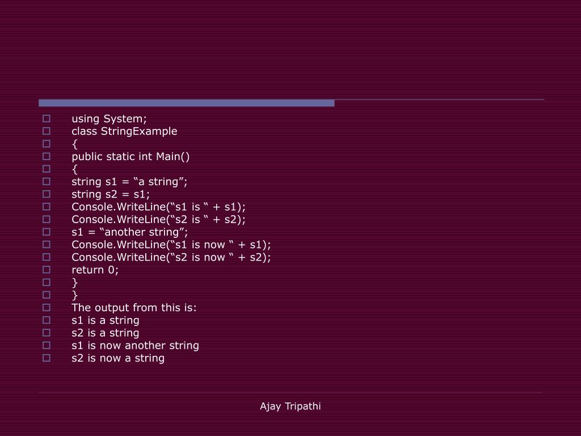
Task: Click the bullet square beside "class StringExample"
Action: point(47,131)
